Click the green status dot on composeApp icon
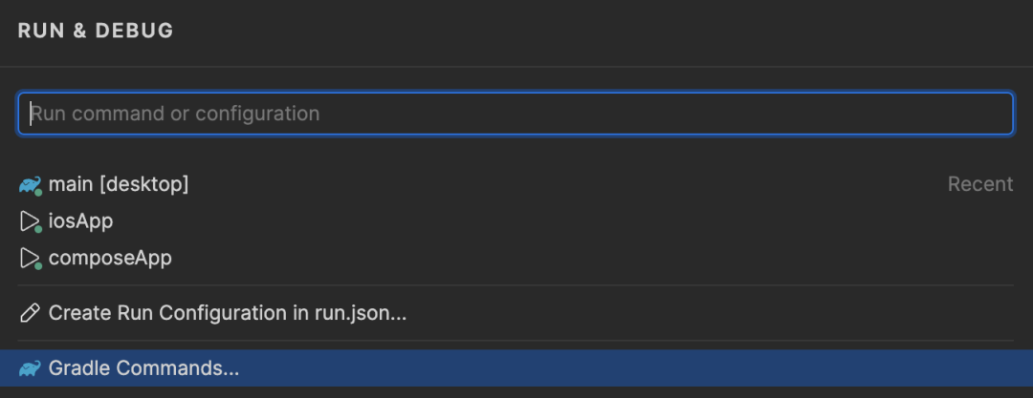 pos(38,265)
